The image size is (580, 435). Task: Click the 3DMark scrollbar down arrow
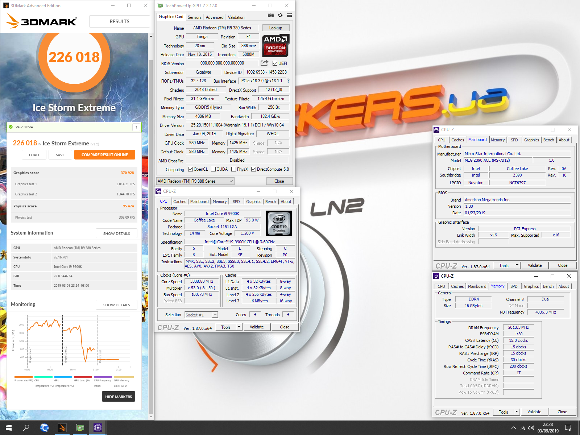[151, 417]
